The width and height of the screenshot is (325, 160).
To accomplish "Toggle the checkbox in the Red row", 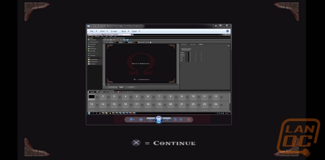I will coord(201,58).
